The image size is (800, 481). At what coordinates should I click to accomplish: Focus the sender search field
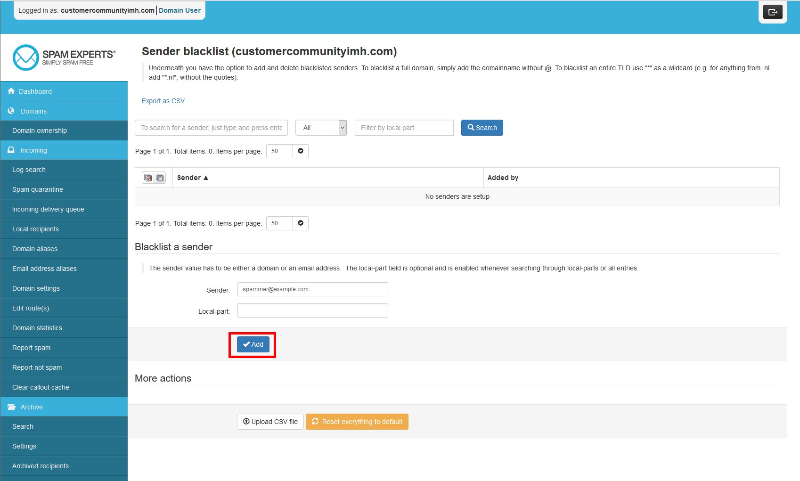point(211,128)
